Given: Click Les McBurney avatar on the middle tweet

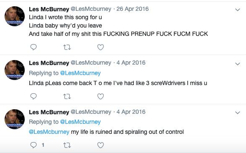Looking at the screenshot, I should (15, 70).
